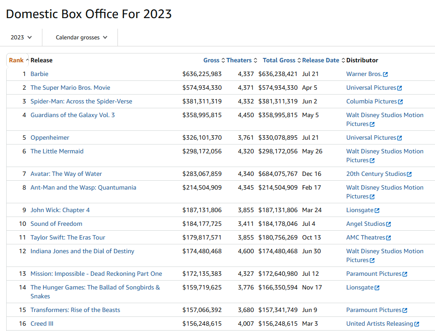Viewport: 435px width, 331px height.
Task: Sort the table by Rank column
Action: 16,61
